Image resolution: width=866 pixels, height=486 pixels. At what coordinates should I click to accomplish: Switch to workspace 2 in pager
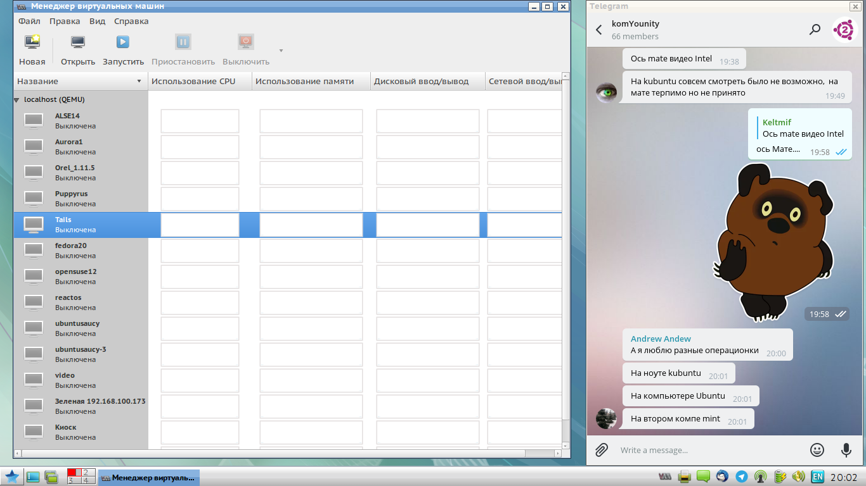tap(89, 473)
